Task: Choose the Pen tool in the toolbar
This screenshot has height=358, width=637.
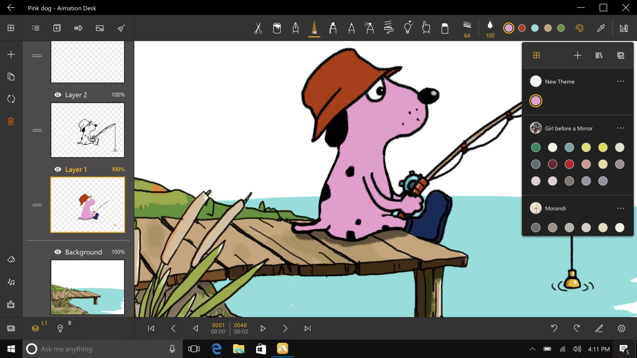Action: 296,28
